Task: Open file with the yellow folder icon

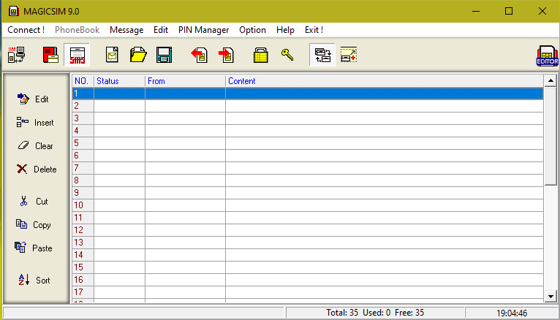Action: tap(138, 55)
